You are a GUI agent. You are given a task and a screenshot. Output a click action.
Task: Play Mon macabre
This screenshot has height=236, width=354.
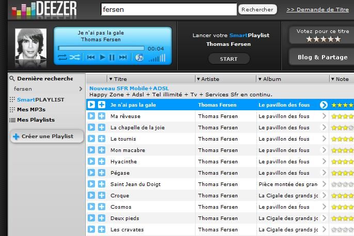tap(91, 150)
